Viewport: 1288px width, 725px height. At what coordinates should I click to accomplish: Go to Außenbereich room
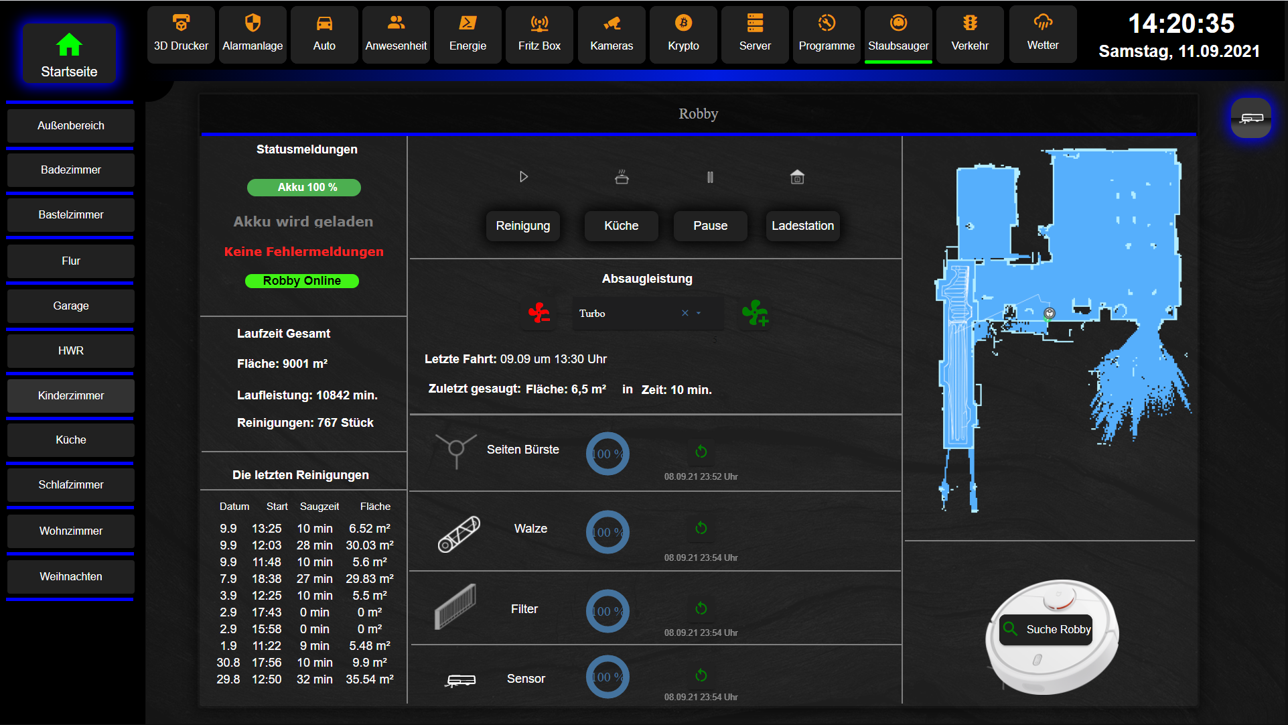(70, 126)
